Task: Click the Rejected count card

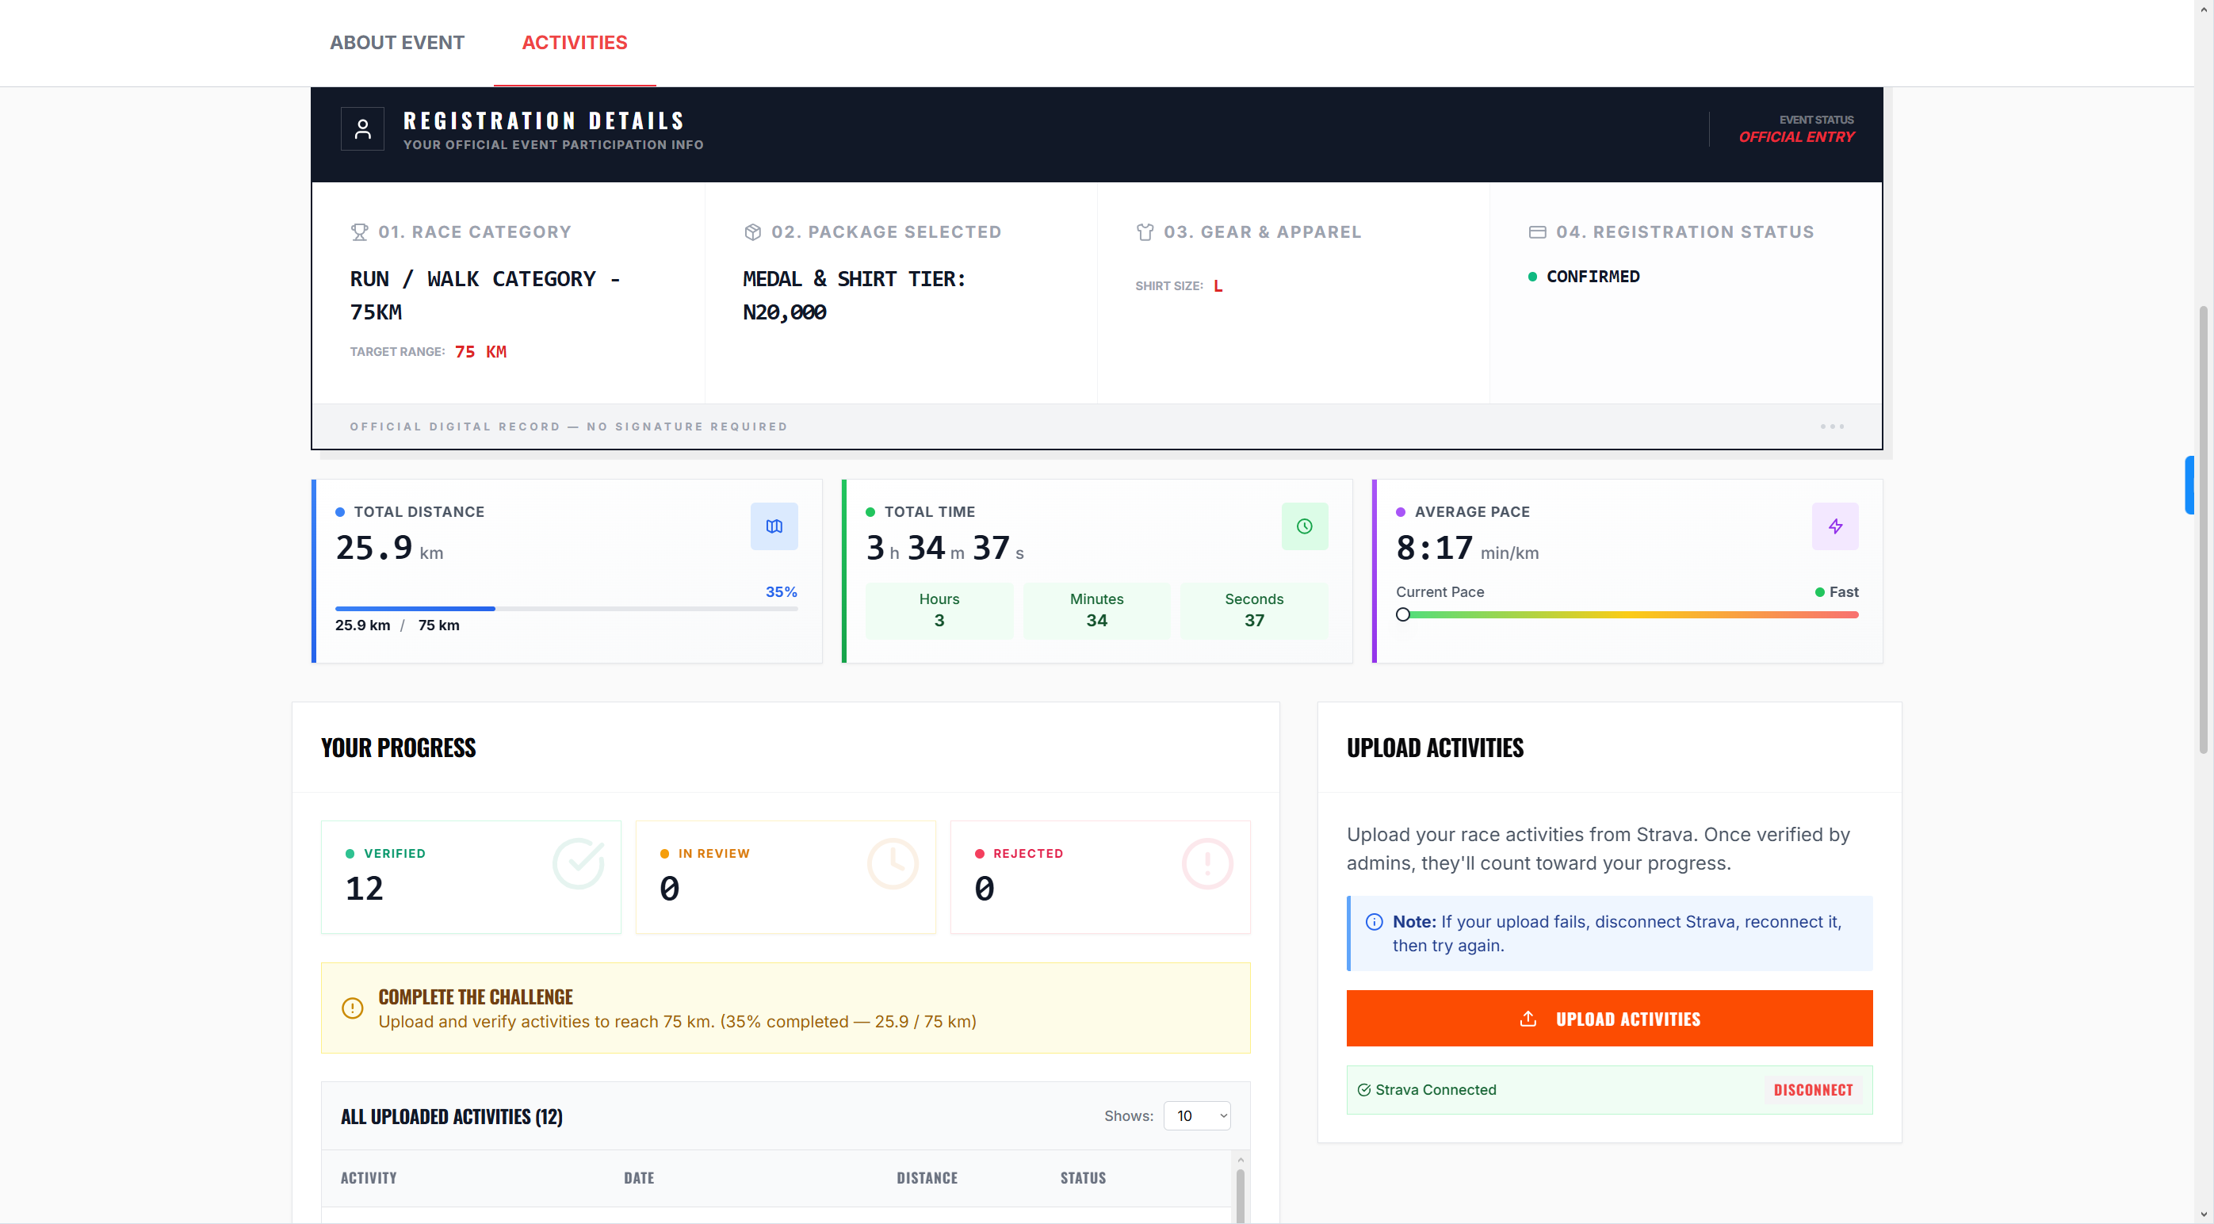Action: (x=1100, y=877)
